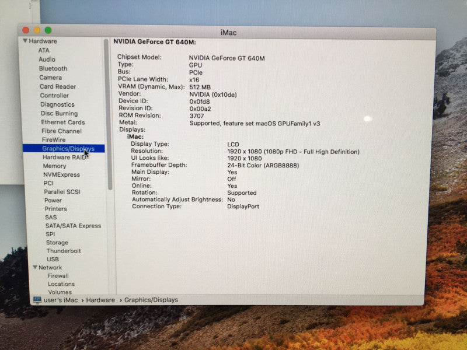Open Diagnostics entry
Viewport: 467px width, 350px height.
57,104
